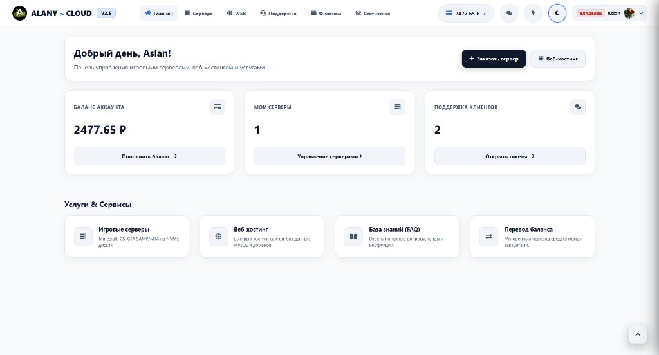Click the plus icon beside header balance
Screen dimensions: 659x355
[485, 14]
